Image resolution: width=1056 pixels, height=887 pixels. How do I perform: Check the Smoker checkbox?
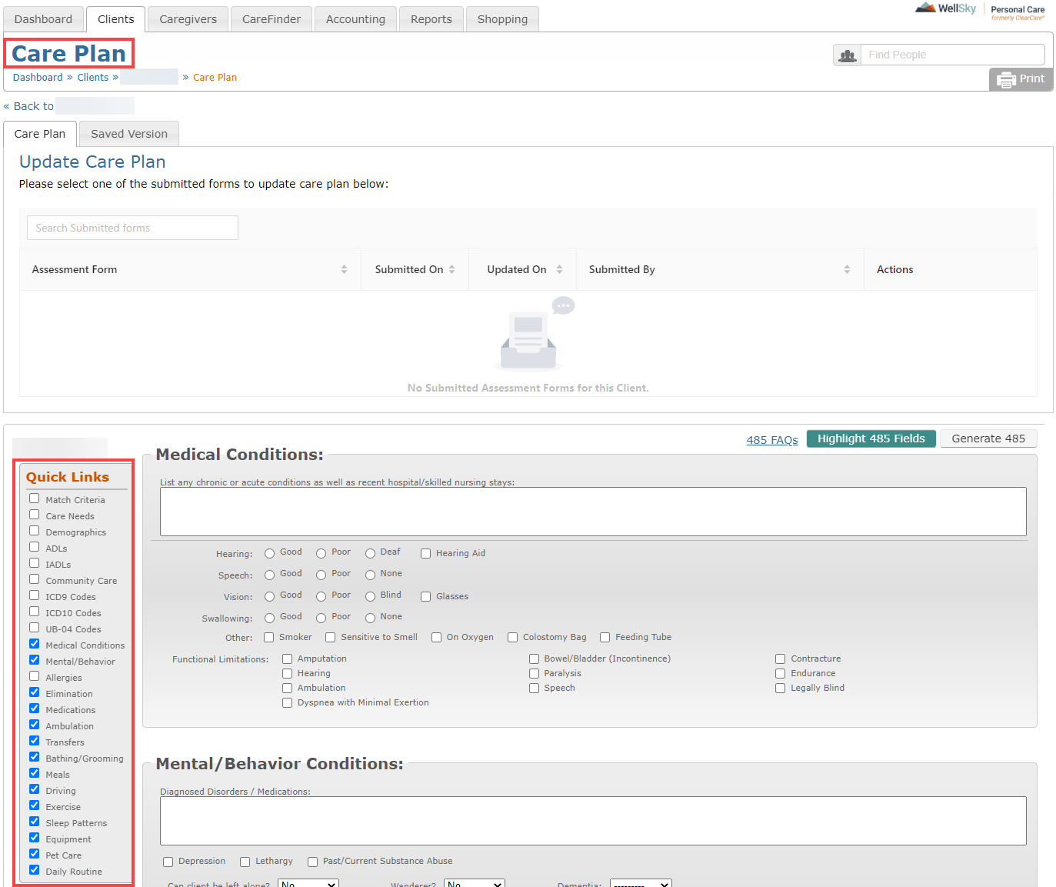tap(269, 638)
